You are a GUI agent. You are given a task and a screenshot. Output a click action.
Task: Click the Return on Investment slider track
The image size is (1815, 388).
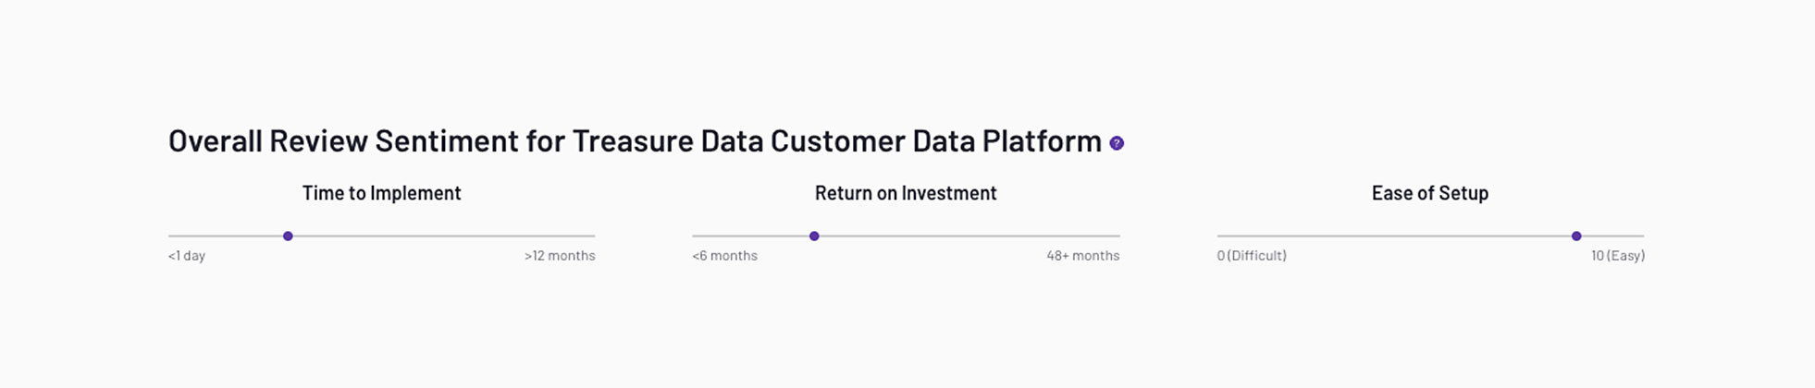click(971, 236)
